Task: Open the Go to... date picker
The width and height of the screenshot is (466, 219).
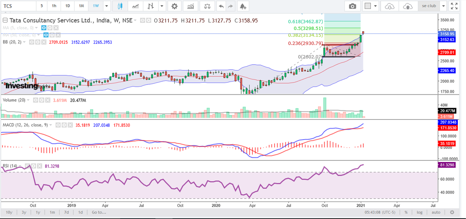Action: tap(99, 212)
